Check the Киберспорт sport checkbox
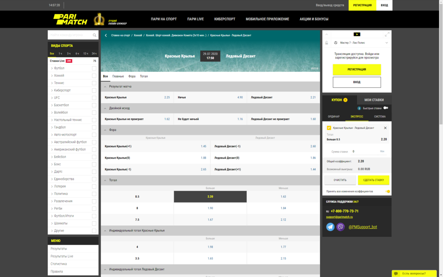 click(94, 90)
